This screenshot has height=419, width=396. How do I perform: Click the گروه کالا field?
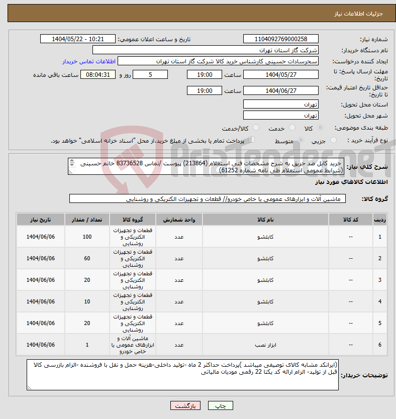[x=208, y=199]
